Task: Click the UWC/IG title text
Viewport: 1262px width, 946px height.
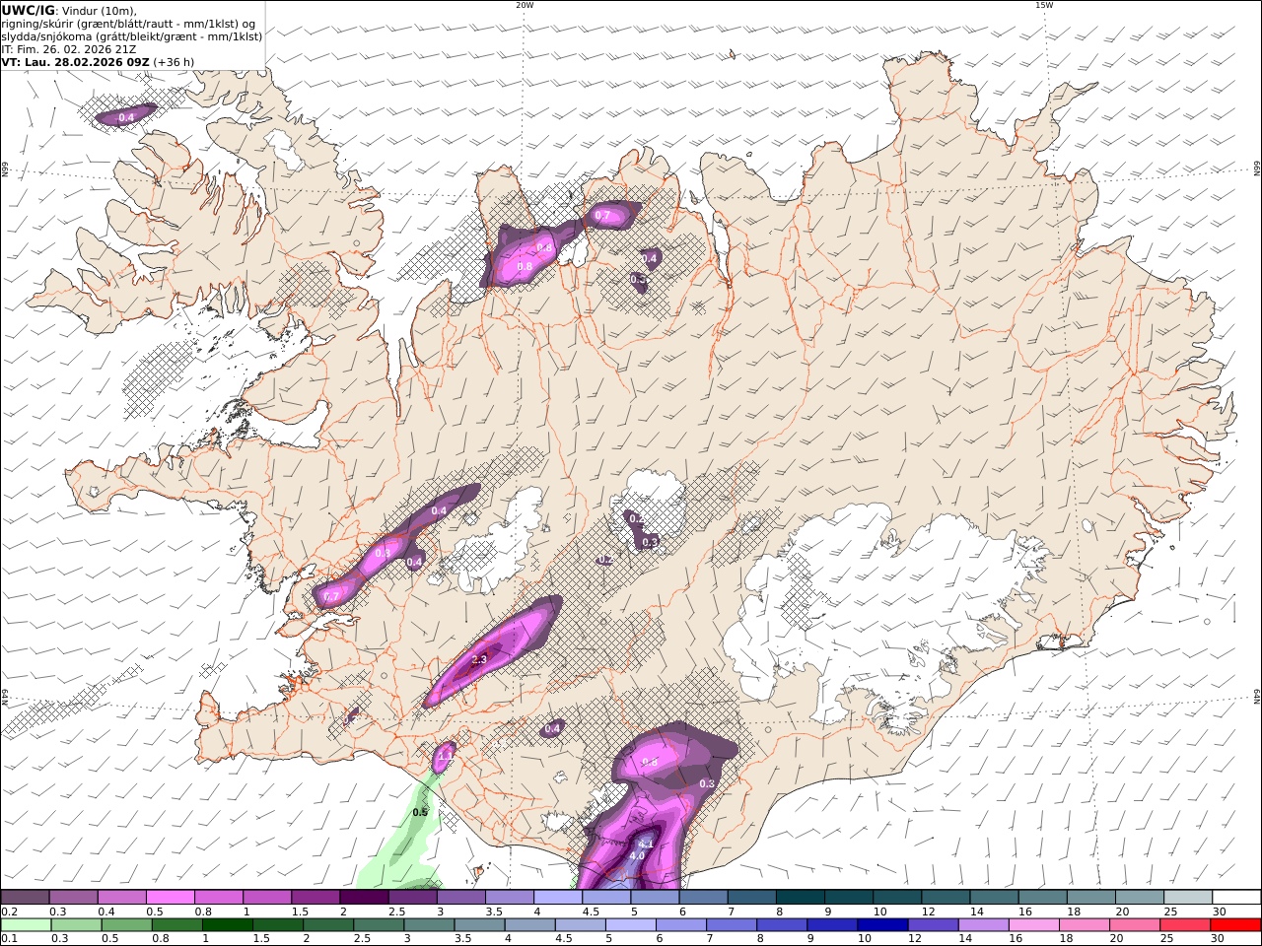Action: [29, 11]
